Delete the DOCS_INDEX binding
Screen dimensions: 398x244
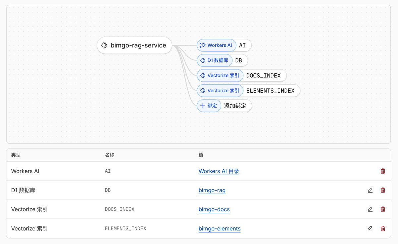click(x=383, y=209)
